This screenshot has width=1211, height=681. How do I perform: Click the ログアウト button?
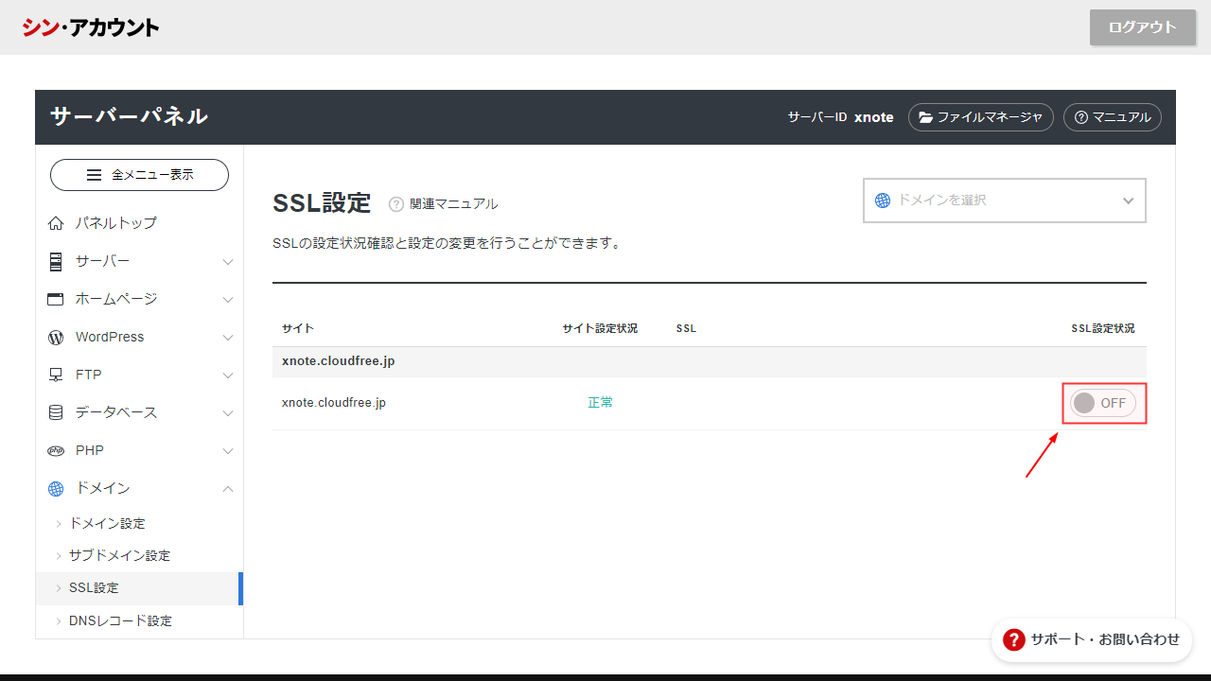click(1142, 27)
